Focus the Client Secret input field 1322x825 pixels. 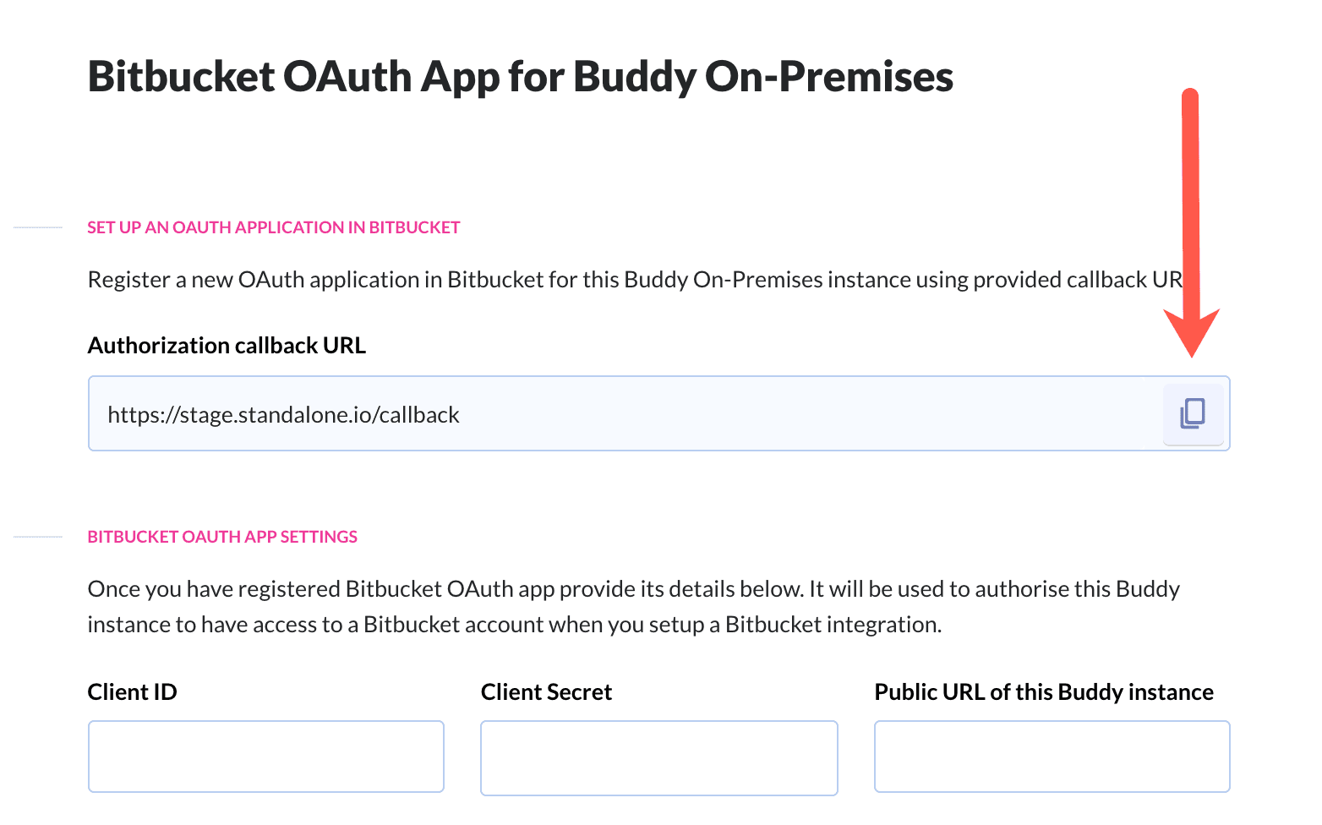click(658, 757)
